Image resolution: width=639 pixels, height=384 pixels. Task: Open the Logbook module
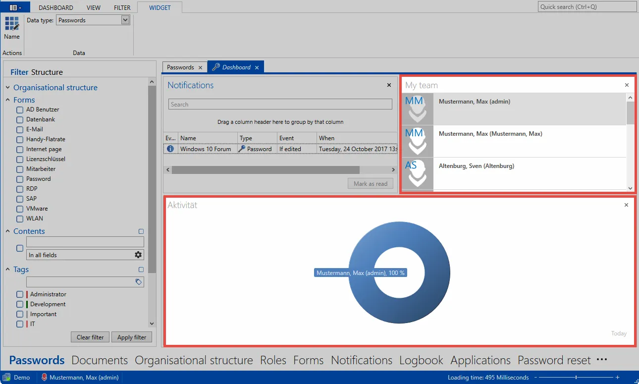[421, 360]
